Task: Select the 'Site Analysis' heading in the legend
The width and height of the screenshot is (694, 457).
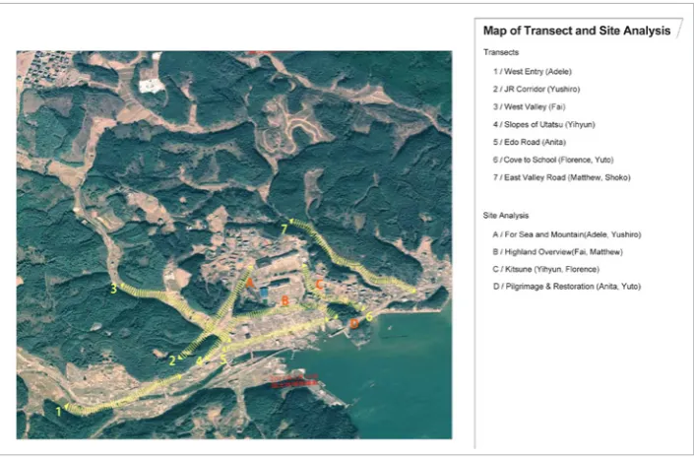Action: [x=505, y=216]
